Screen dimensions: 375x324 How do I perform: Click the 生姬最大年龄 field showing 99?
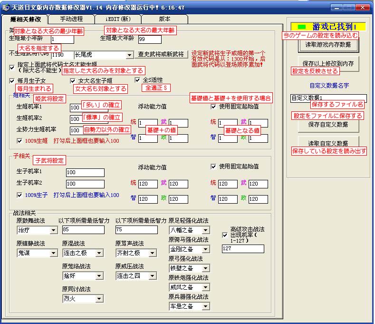pyautogui.click(x=150, y=39)
